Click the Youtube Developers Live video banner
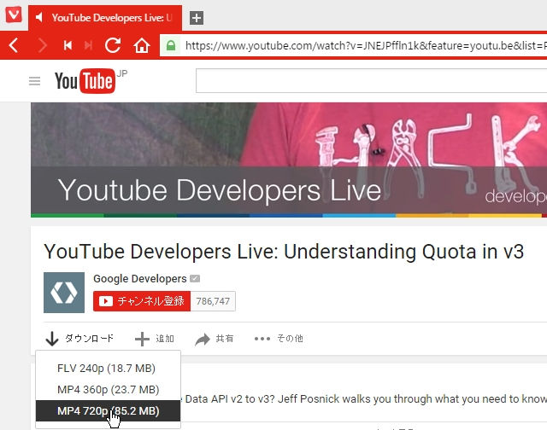This screenshot has height=430, width=547. point(289,160)
